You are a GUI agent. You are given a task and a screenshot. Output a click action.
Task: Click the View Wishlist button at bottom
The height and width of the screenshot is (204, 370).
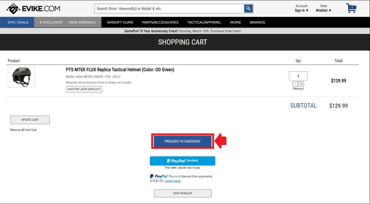[182, 193]
